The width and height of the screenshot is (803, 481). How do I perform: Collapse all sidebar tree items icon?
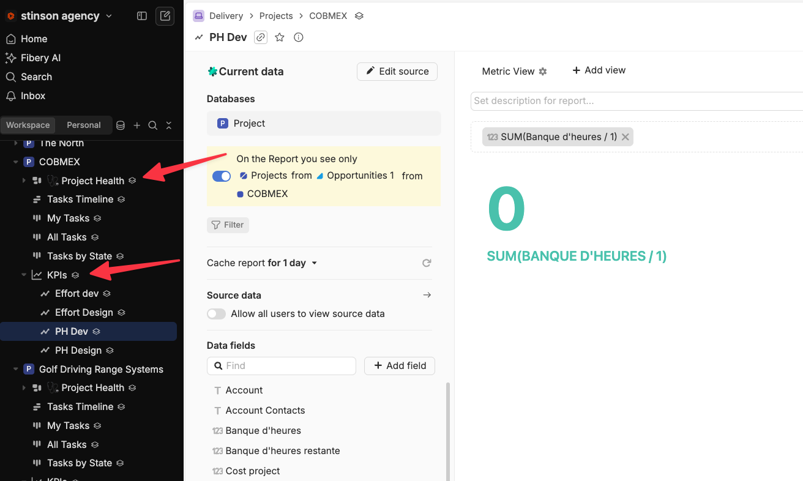click(x=169, y=125)
